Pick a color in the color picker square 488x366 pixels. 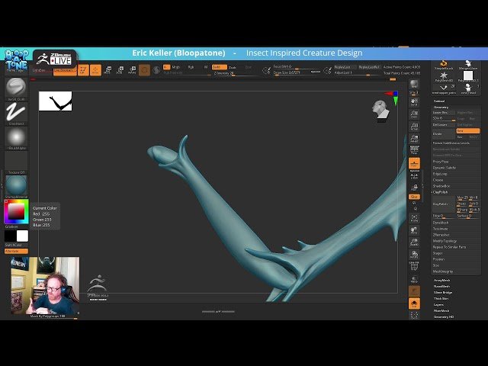point(16,210)
